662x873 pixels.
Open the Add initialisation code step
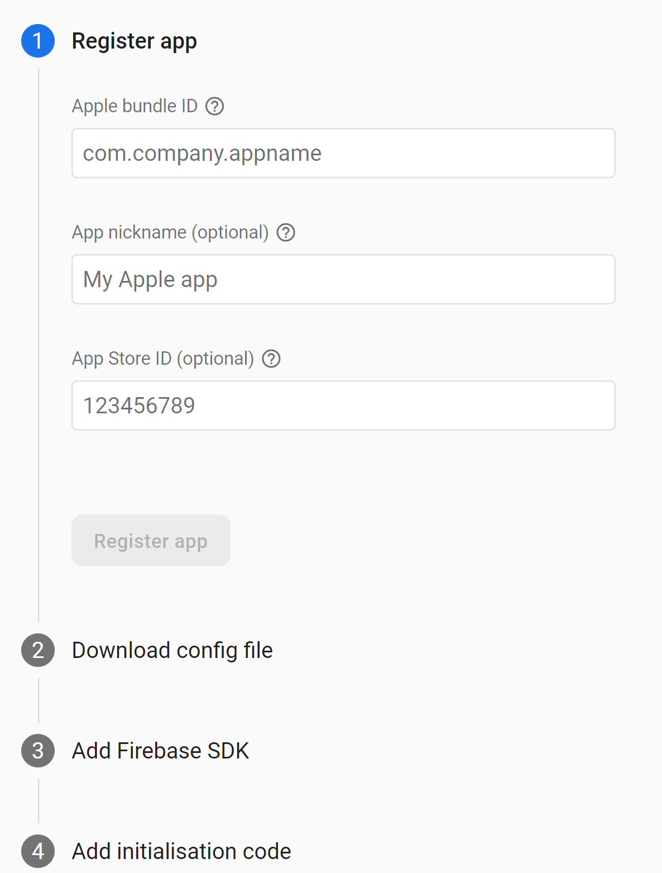tap(181, 851)
